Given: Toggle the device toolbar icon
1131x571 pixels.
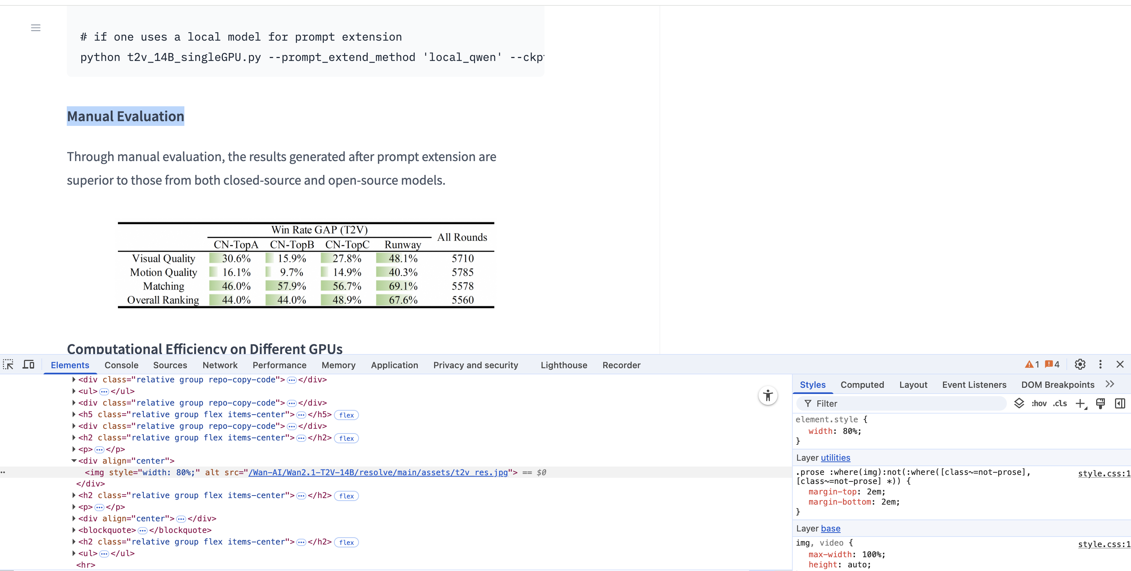Looking at the screenshot, I should click(x=29, y=364).
